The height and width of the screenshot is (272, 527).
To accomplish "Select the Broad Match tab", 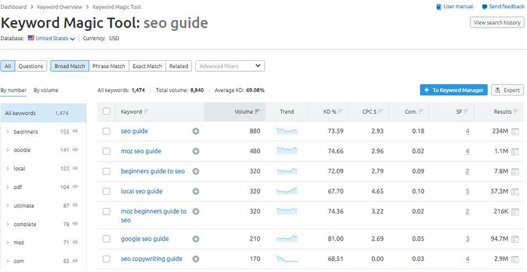I will point(70,66).
